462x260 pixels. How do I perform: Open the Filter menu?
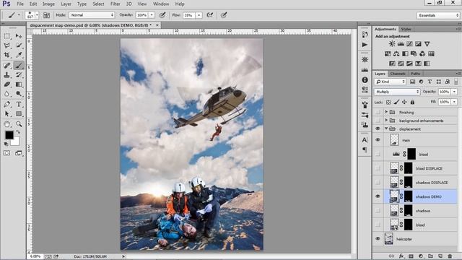(x=115, y=4)
